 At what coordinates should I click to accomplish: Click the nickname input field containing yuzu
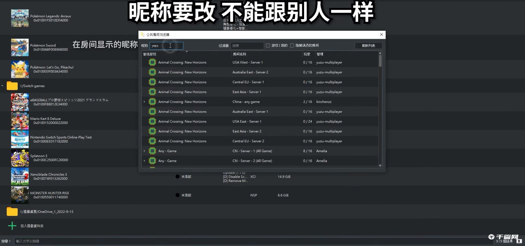point(166,45)
